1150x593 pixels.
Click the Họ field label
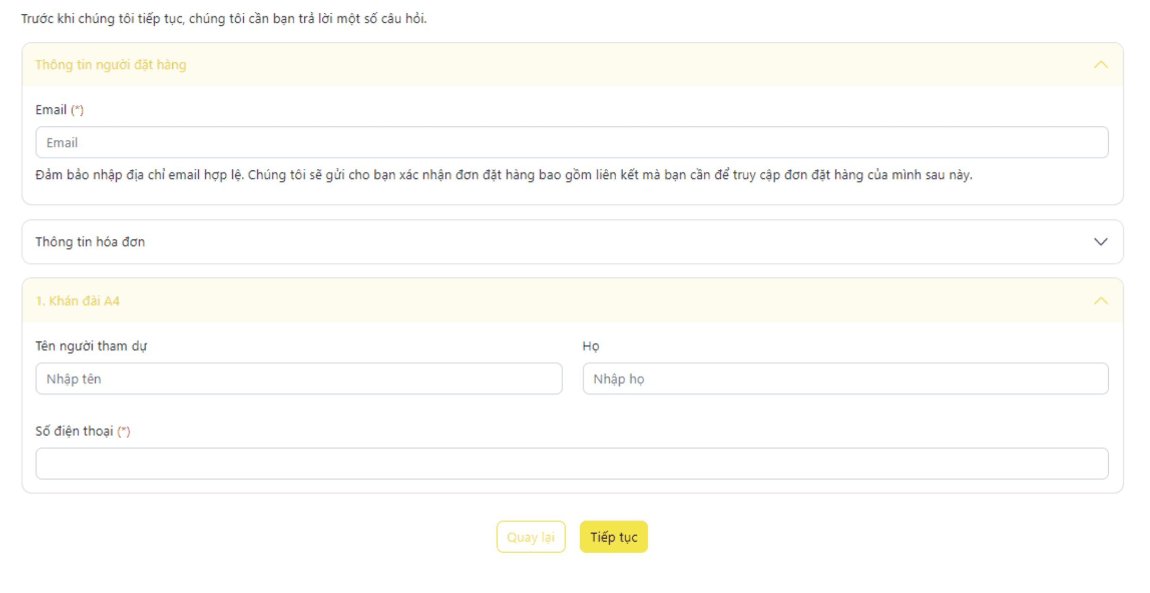[x=591, y=346]
